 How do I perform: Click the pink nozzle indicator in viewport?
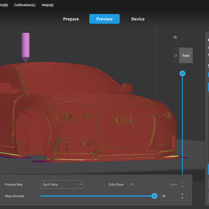tap(26, 47)
